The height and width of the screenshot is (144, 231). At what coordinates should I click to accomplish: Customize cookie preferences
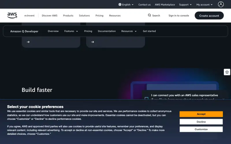pos(201,129)
